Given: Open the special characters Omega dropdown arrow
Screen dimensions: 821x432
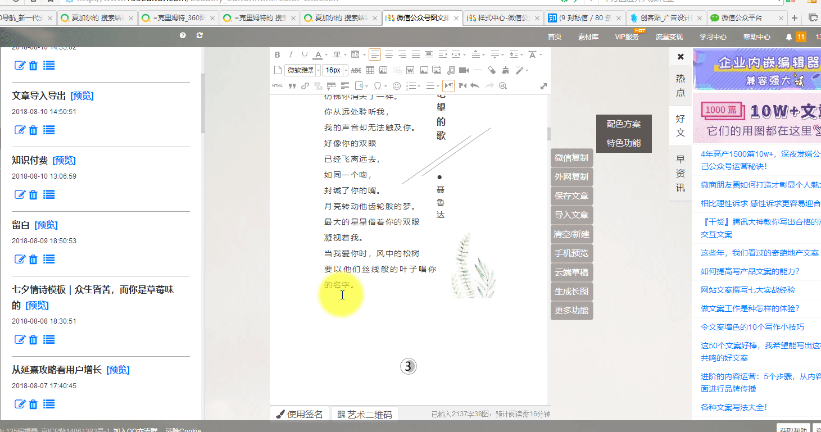Looking at the screenshot, I should 385,86.
